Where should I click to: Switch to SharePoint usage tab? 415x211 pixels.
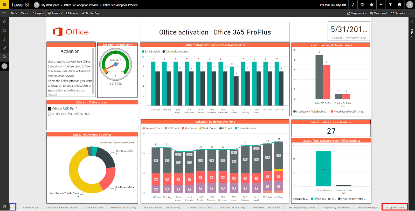click(x=94, y=208)
